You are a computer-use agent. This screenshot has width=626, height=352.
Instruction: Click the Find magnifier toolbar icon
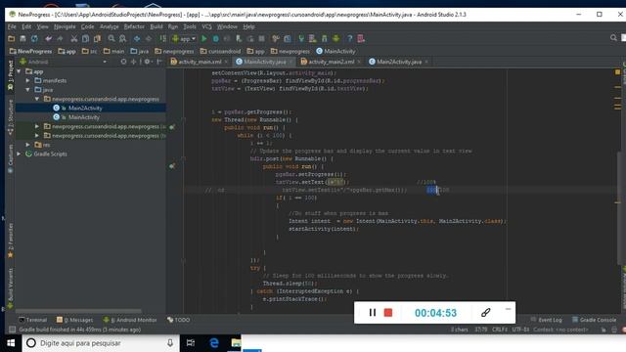(x=112, y=39)
